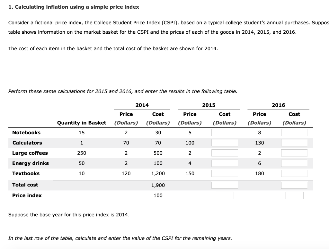Click the 2016 Price index input box
Image resolution: width=329 pixels, height=249 pixels.
(295, 195)
